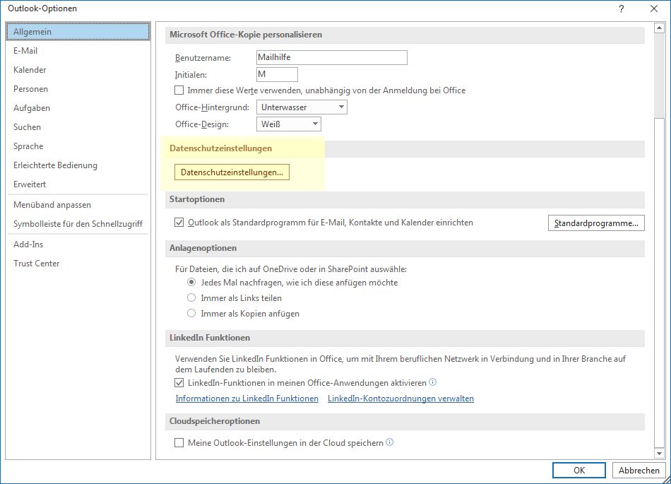Viewport: 671px width, 484px height.
Task: Click the Abbrechen button
Action: (x=639, y=471)
